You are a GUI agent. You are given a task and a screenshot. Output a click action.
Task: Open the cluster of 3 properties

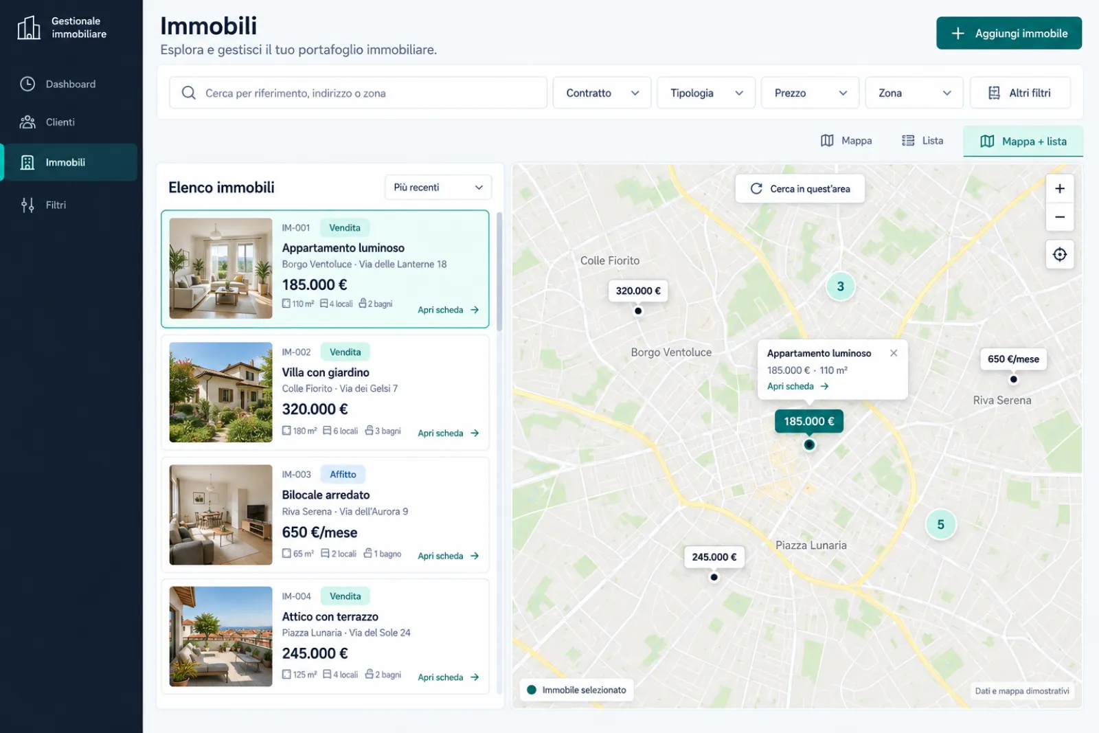841,286
